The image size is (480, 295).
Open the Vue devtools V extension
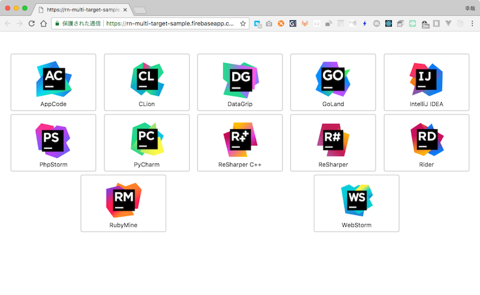(x=448, y=23)
